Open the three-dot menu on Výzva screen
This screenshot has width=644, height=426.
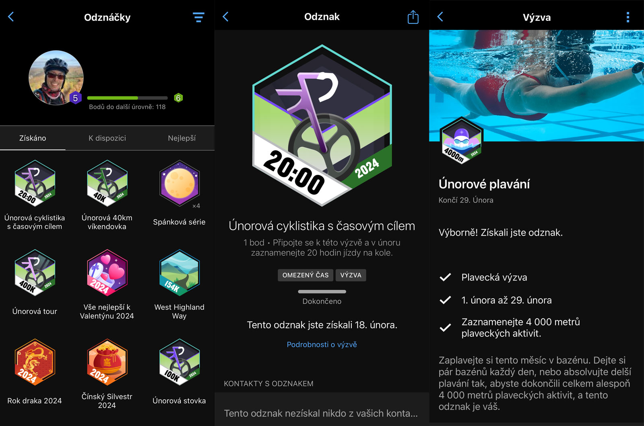[628, 17]
